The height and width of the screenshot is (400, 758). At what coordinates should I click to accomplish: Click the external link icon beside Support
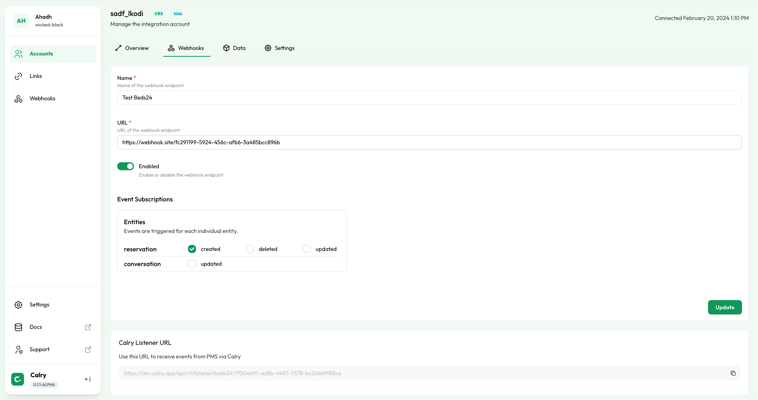click(88, 350)
